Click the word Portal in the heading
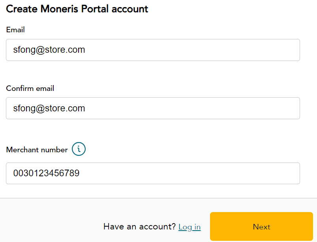The image size is (317, 242). coord(95,9)
